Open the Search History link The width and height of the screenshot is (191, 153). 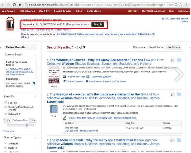(63, 30)
